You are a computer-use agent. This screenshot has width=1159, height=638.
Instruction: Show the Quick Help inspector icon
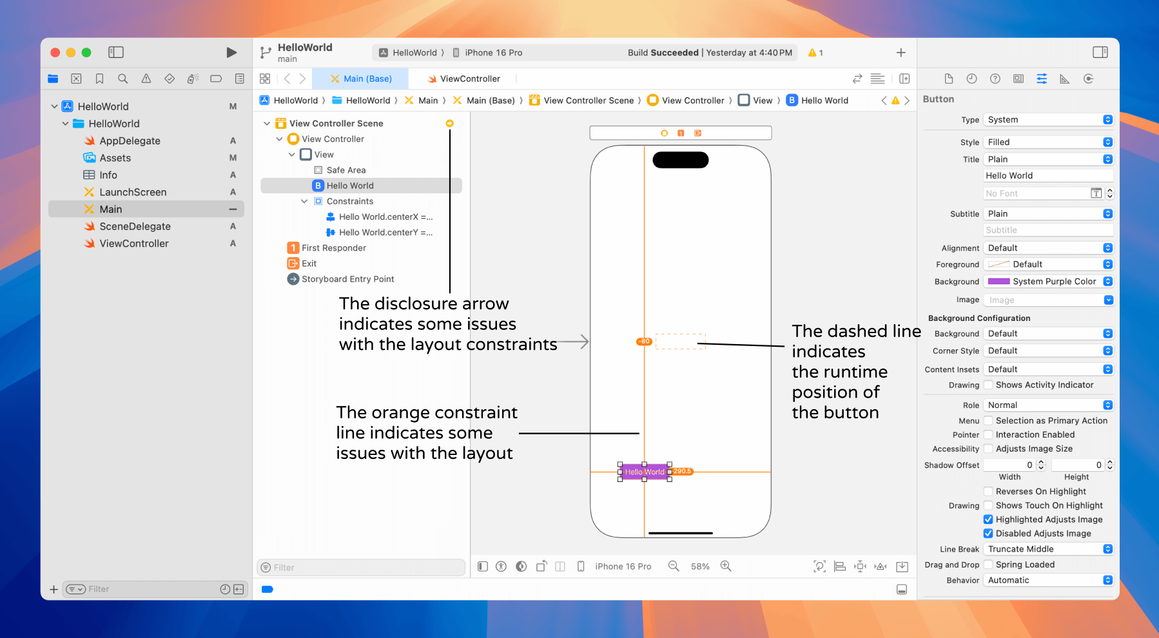[995, 79]
